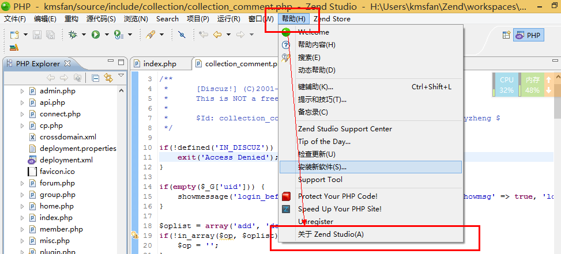Minimize the PHP Explorer panel

click(x=111, y=62)
